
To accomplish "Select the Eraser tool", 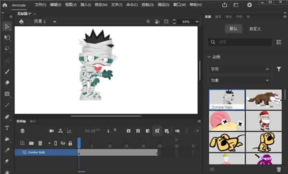I will coord(7,83).
